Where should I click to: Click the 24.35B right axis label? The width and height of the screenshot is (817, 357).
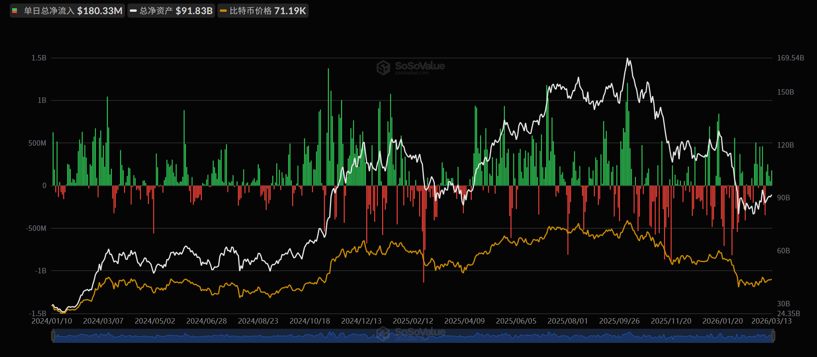pos(788,313)
